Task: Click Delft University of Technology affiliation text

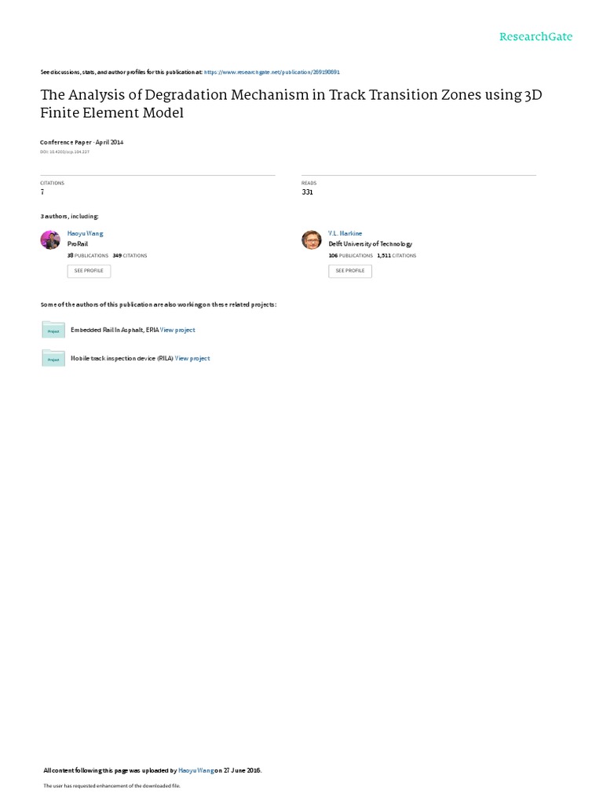Action: click(x=371, y=244)
